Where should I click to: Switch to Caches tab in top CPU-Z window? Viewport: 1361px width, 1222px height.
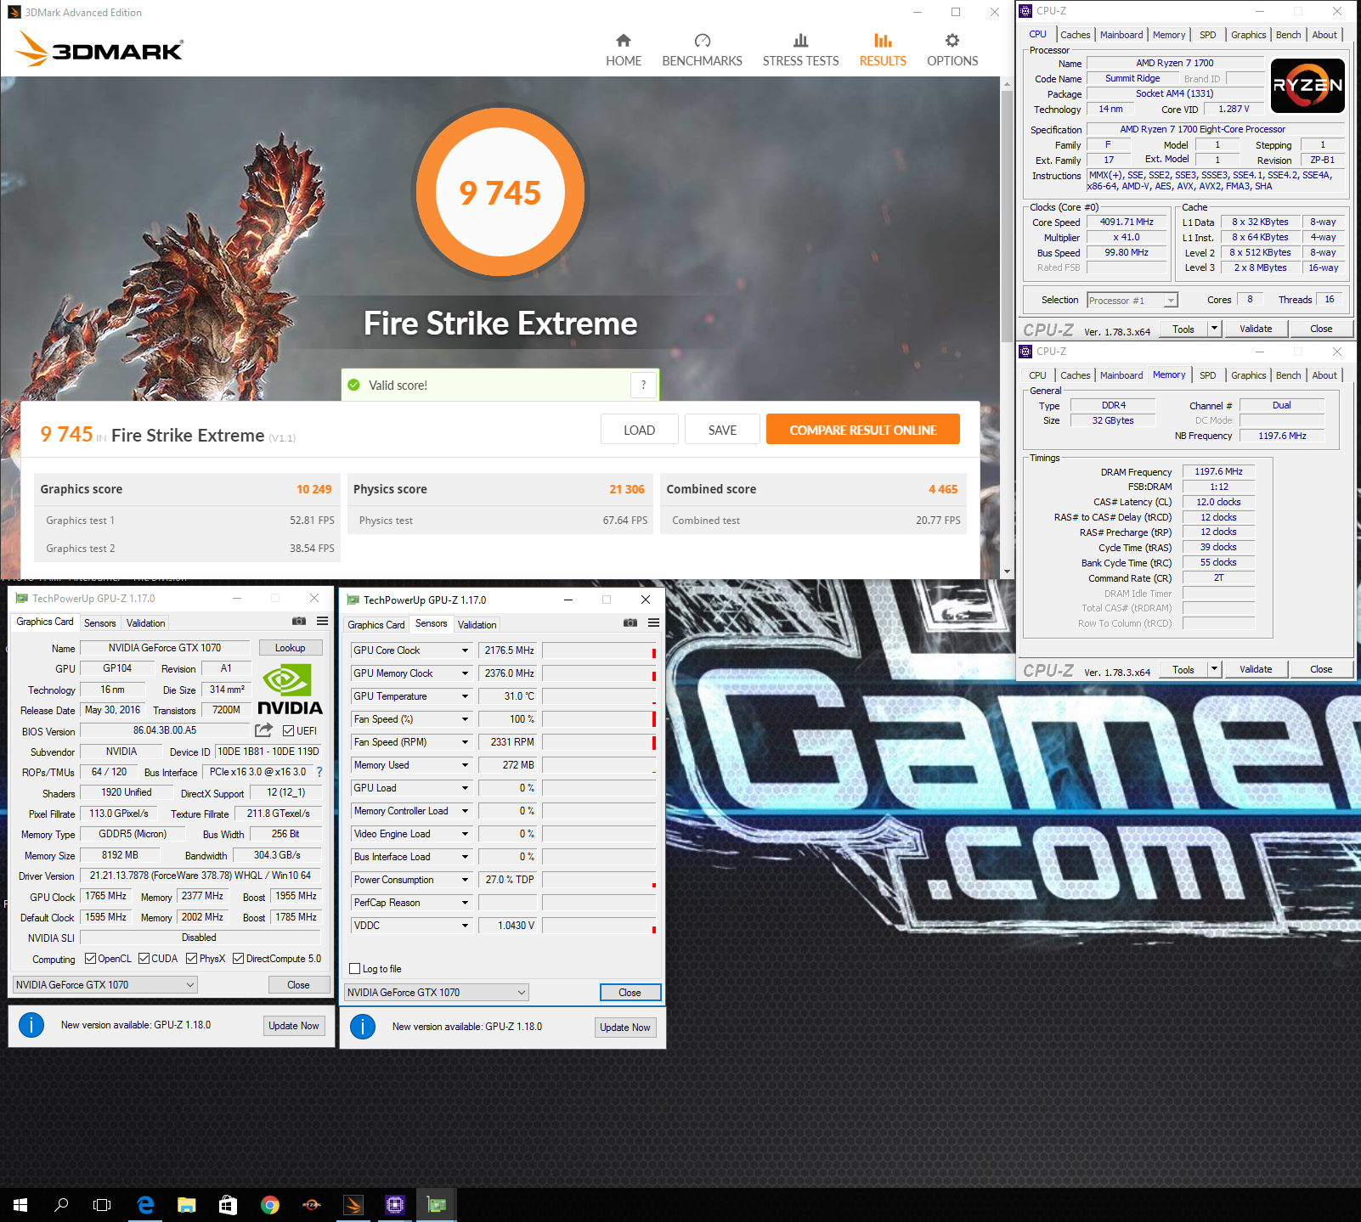[1075, 35]
